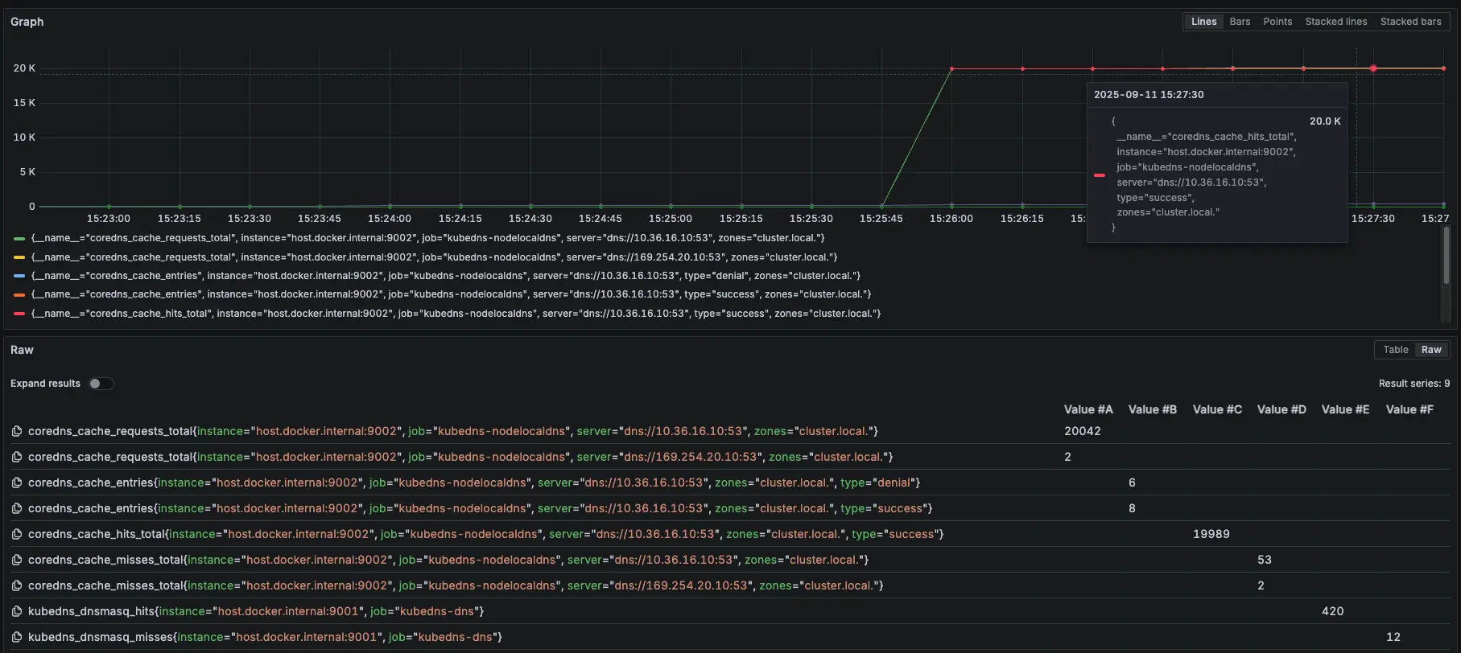Screen dimensions: 1461x653
Task: Switch graph style to Points
Action: click(x=1277, y=22)
